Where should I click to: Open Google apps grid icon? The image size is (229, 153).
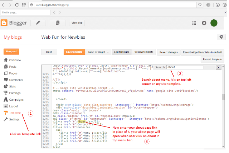(194, 23)
